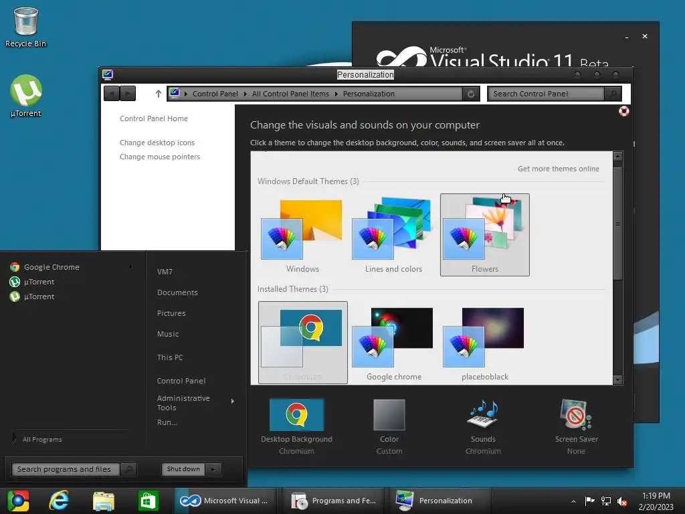Viewport: 685px width, 514px height.
Task: Show hidden tray icons arrow
Action: [x=573, y=501]
